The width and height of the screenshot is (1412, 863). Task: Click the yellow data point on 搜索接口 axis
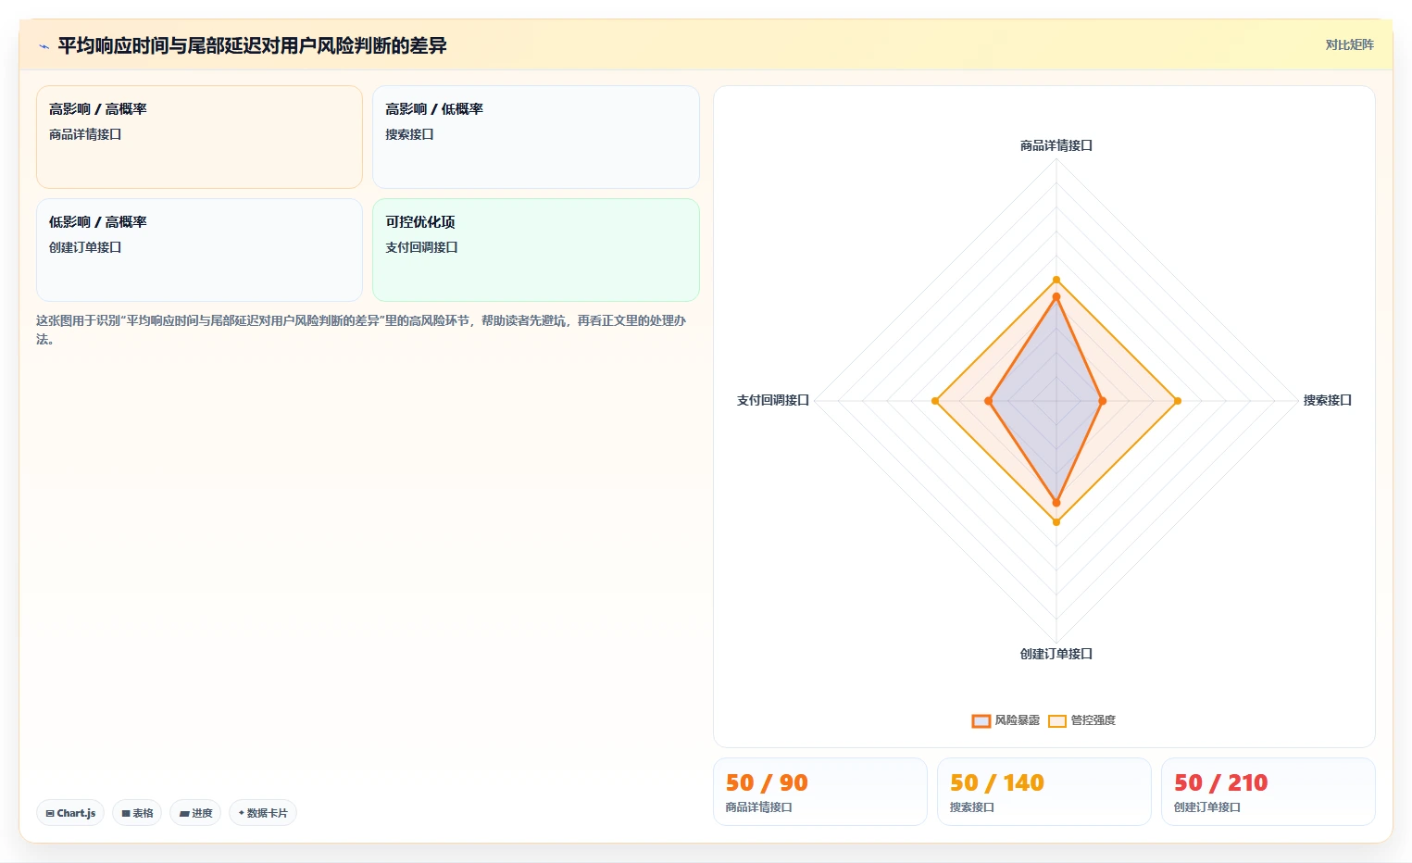point(1178,401)
